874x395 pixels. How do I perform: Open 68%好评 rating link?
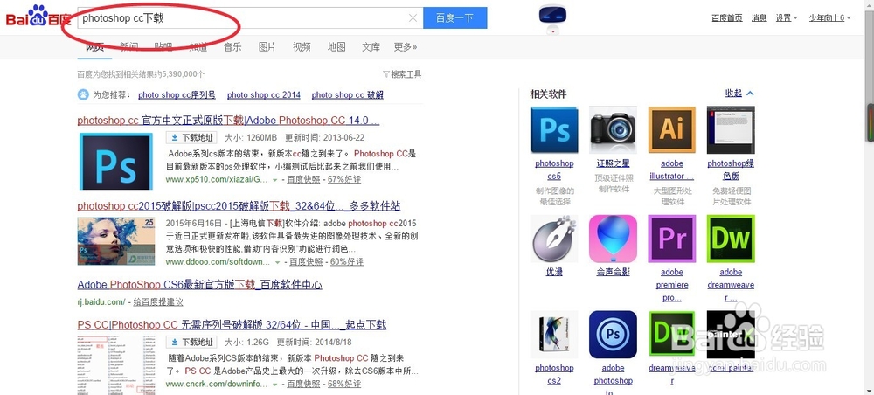[343, 384]
